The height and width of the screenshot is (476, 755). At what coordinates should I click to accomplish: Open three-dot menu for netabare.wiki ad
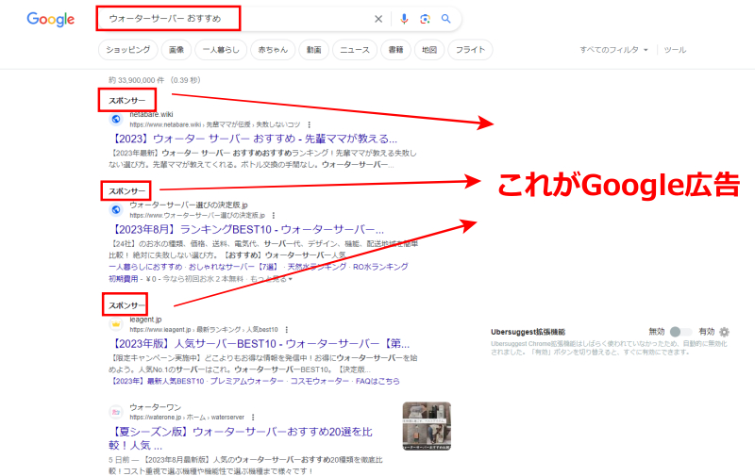coord(310,123)
